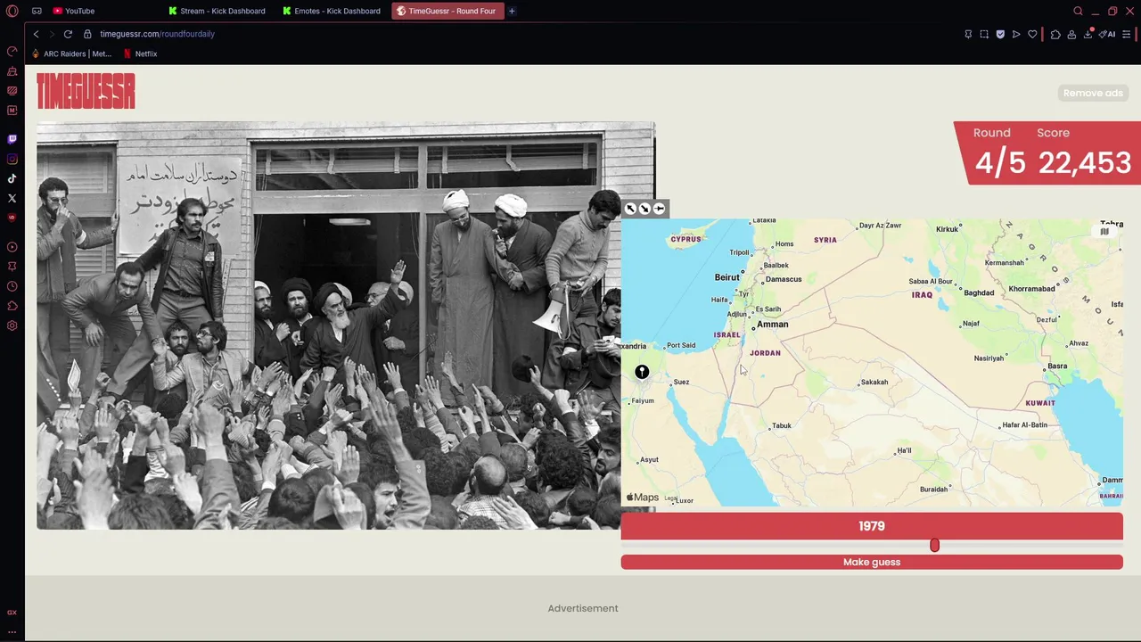Click the Apple Maps Legal link
1141x642 pixels.
coord(671,498)
